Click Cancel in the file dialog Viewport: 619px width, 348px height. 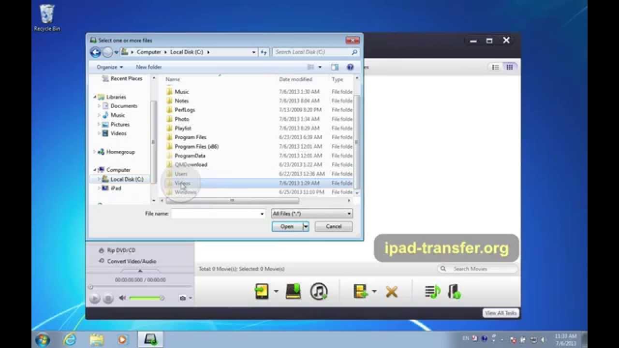tap(334, 227)
